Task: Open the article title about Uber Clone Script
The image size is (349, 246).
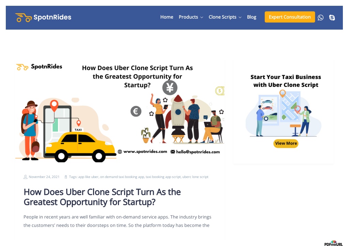Action: [x=102, y=197]
